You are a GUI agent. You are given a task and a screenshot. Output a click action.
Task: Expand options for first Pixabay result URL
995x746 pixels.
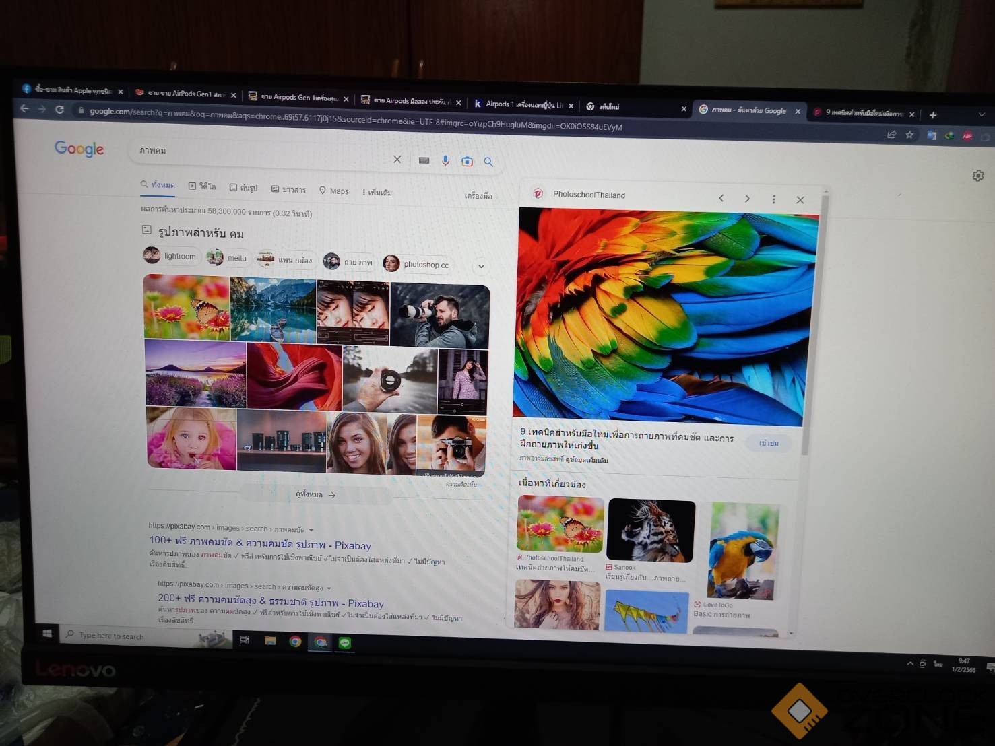click(x=311, y=530)
